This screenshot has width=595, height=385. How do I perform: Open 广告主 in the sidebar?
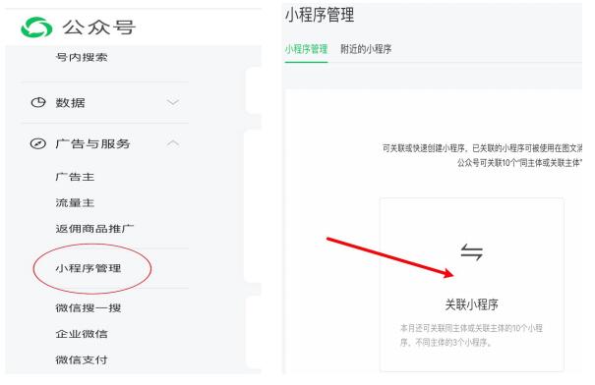tap(75, 177)
